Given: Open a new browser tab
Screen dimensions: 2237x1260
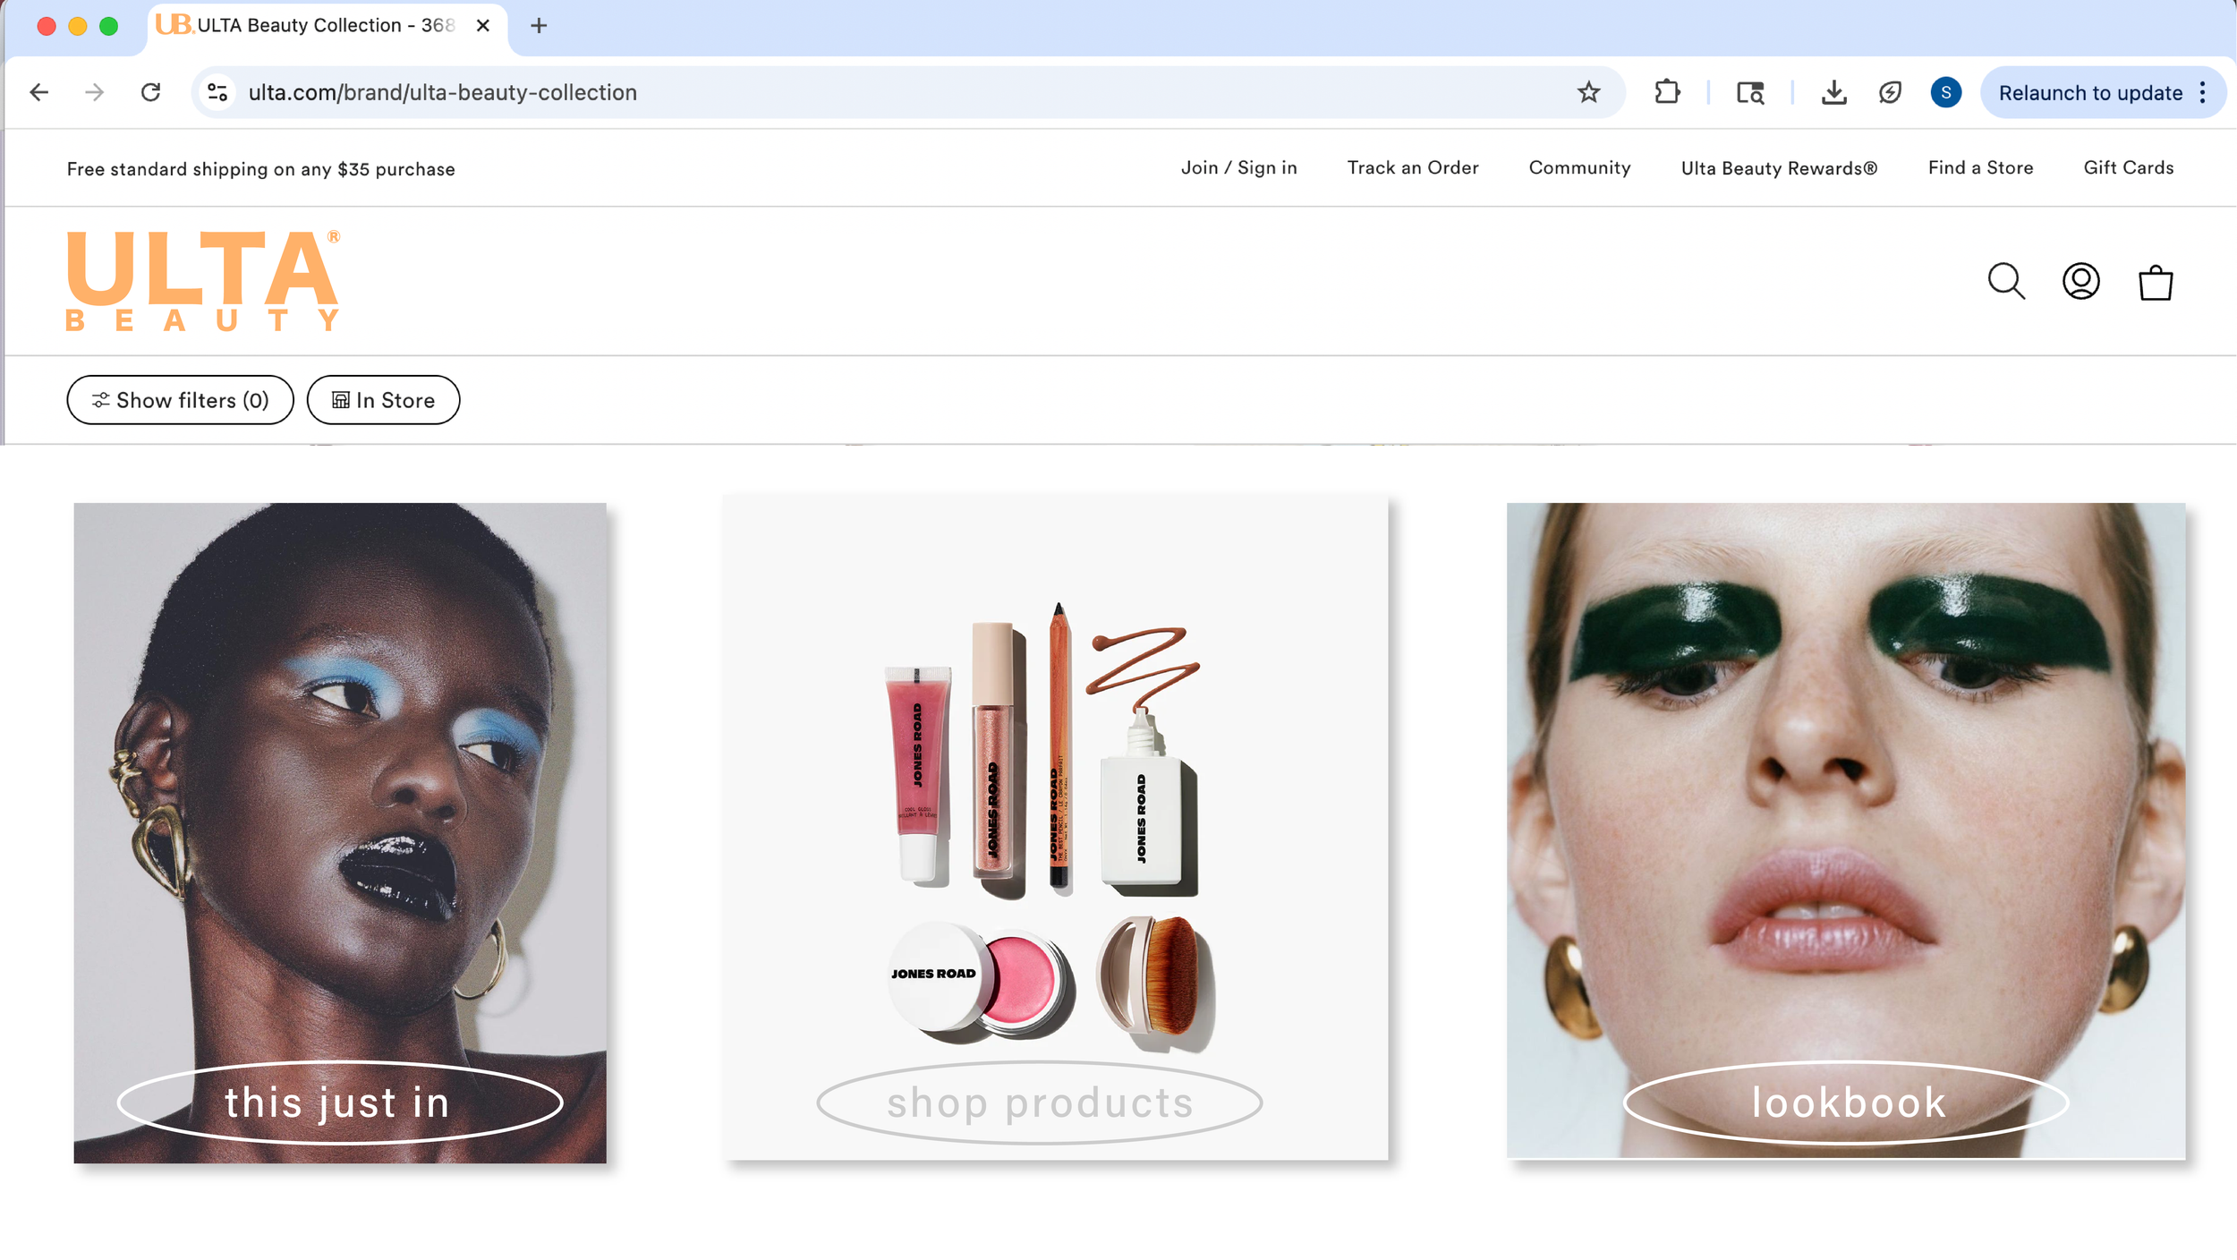Looking at the screenshot, I should click(x=539, y=26).
